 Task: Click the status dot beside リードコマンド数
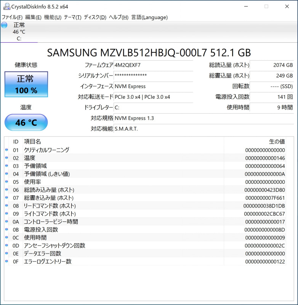(6, 205)
